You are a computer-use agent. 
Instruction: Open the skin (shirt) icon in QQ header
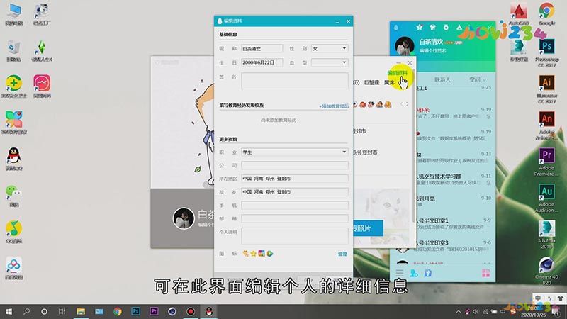tap(432, 27)
